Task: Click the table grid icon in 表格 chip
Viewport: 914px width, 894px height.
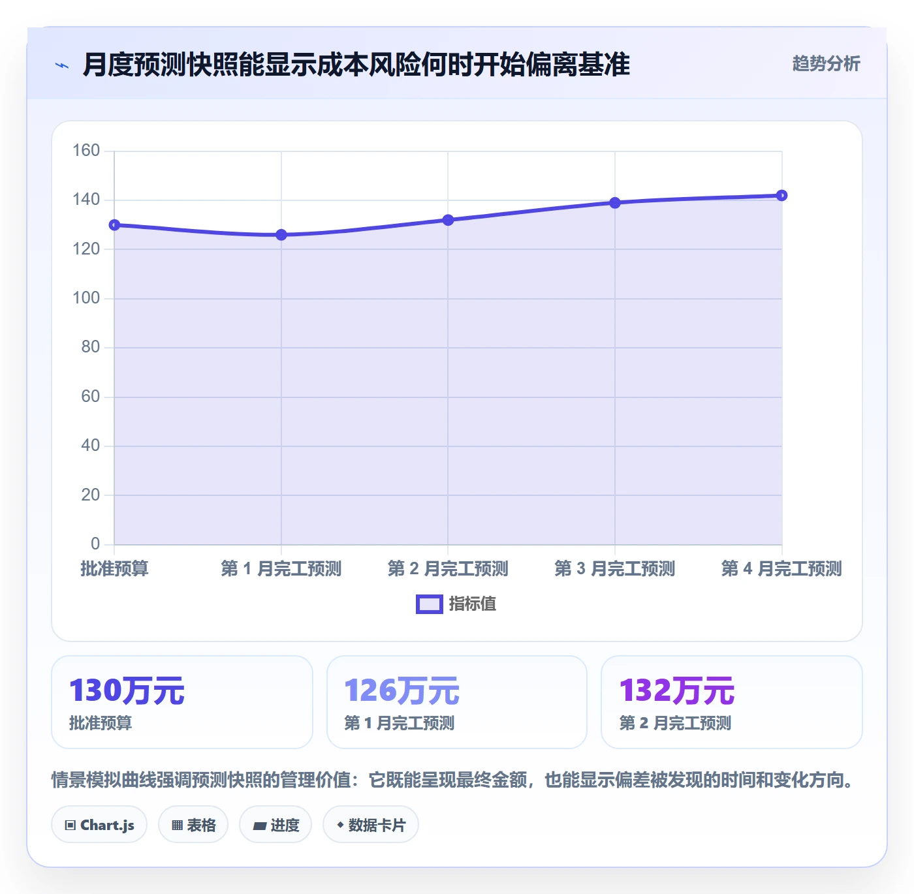Action: point(177,825)
